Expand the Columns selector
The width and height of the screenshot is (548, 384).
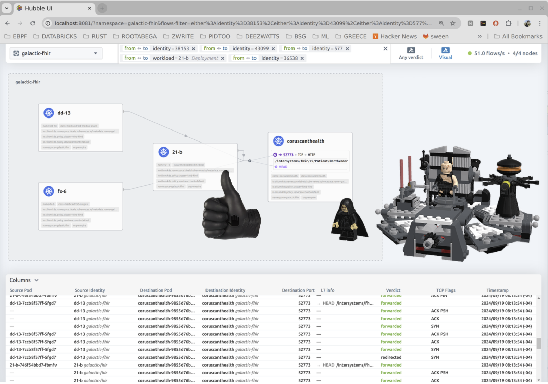click(x=24, y=280)
